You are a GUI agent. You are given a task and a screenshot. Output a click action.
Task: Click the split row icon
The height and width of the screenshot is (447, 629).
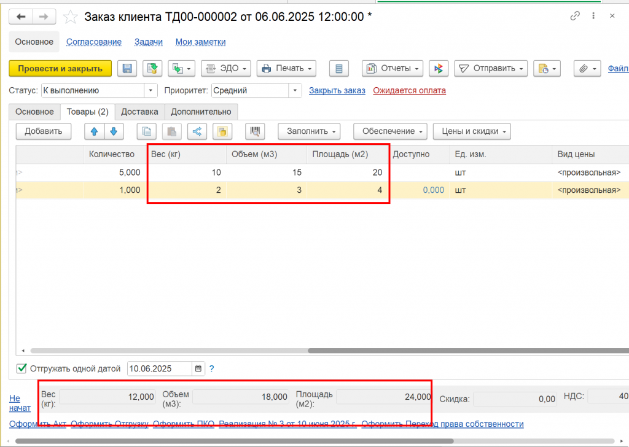(x=197, y=131)
